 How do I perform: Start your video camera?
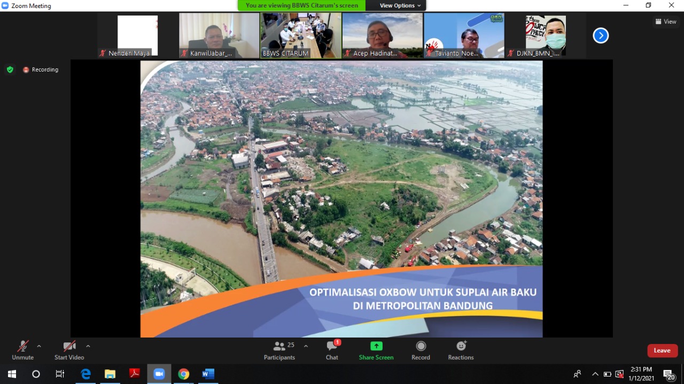coord(69,350)
